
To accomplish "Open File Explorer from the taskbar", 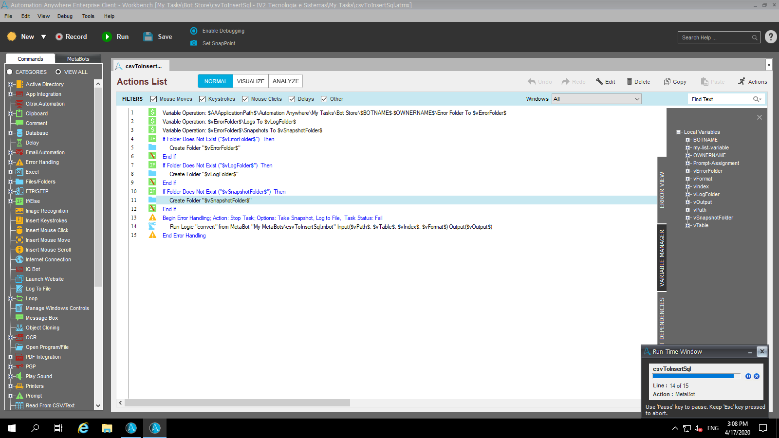I will (x=107, y=428).
